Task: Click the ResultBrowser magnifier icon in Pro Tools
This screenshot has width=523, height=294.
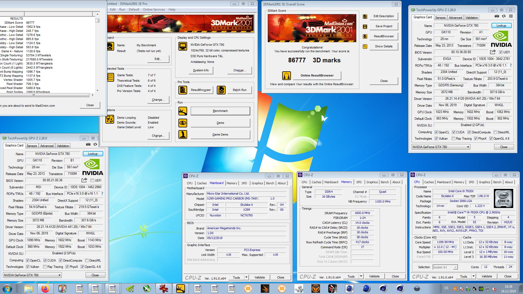Action: click(x=183, y=90)
